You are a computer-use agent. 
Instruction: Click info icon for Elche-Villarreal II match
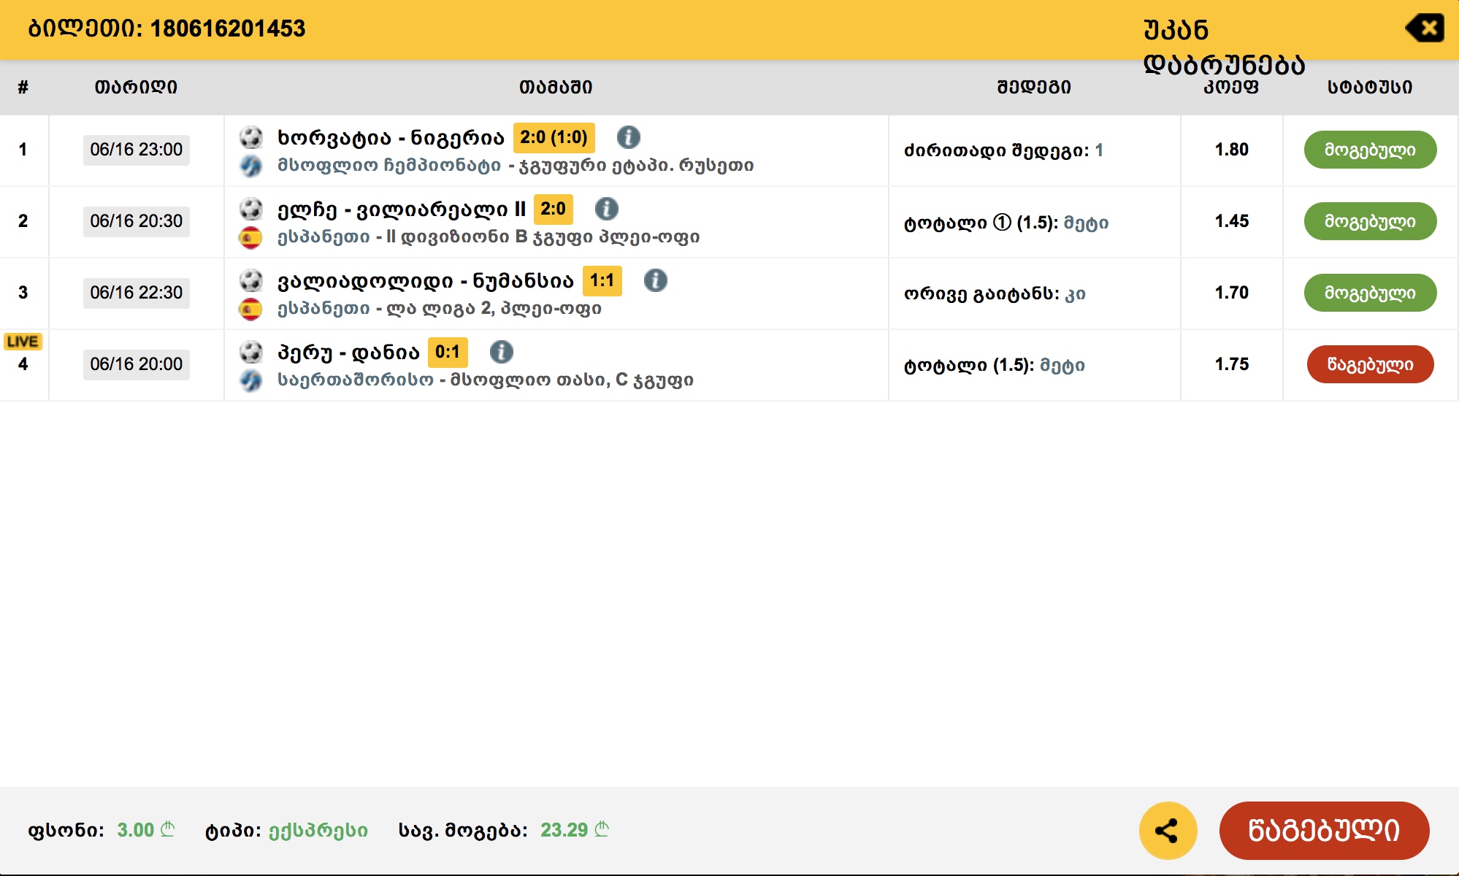point(606,209)
